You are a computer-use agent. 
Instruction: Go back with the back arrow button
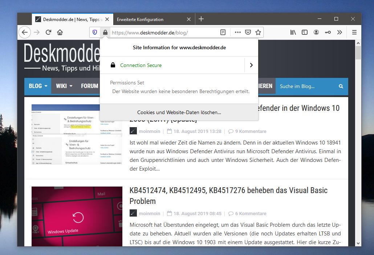pos(25,32)
